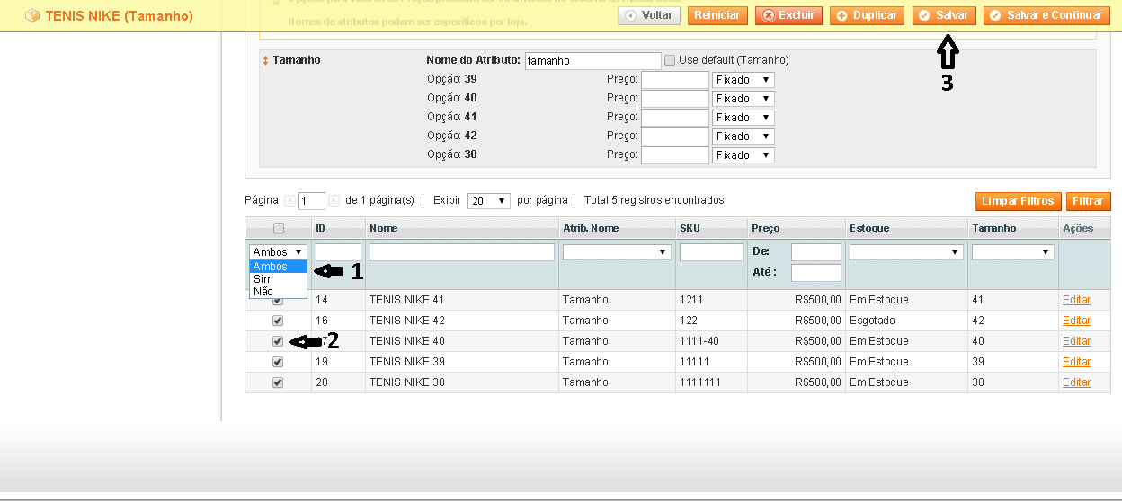Uncheck the TENIS NIKE 39 row checkbox
The height and width of the screenshot is (501, 1122).
(x=278, y=362)
